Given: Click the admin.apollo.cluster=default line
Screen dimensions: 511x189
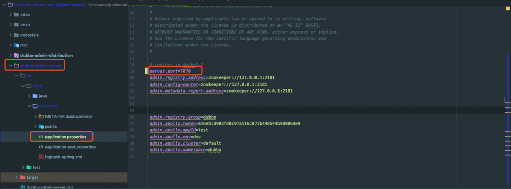Looking at the screenshot, I should [185, 143].
